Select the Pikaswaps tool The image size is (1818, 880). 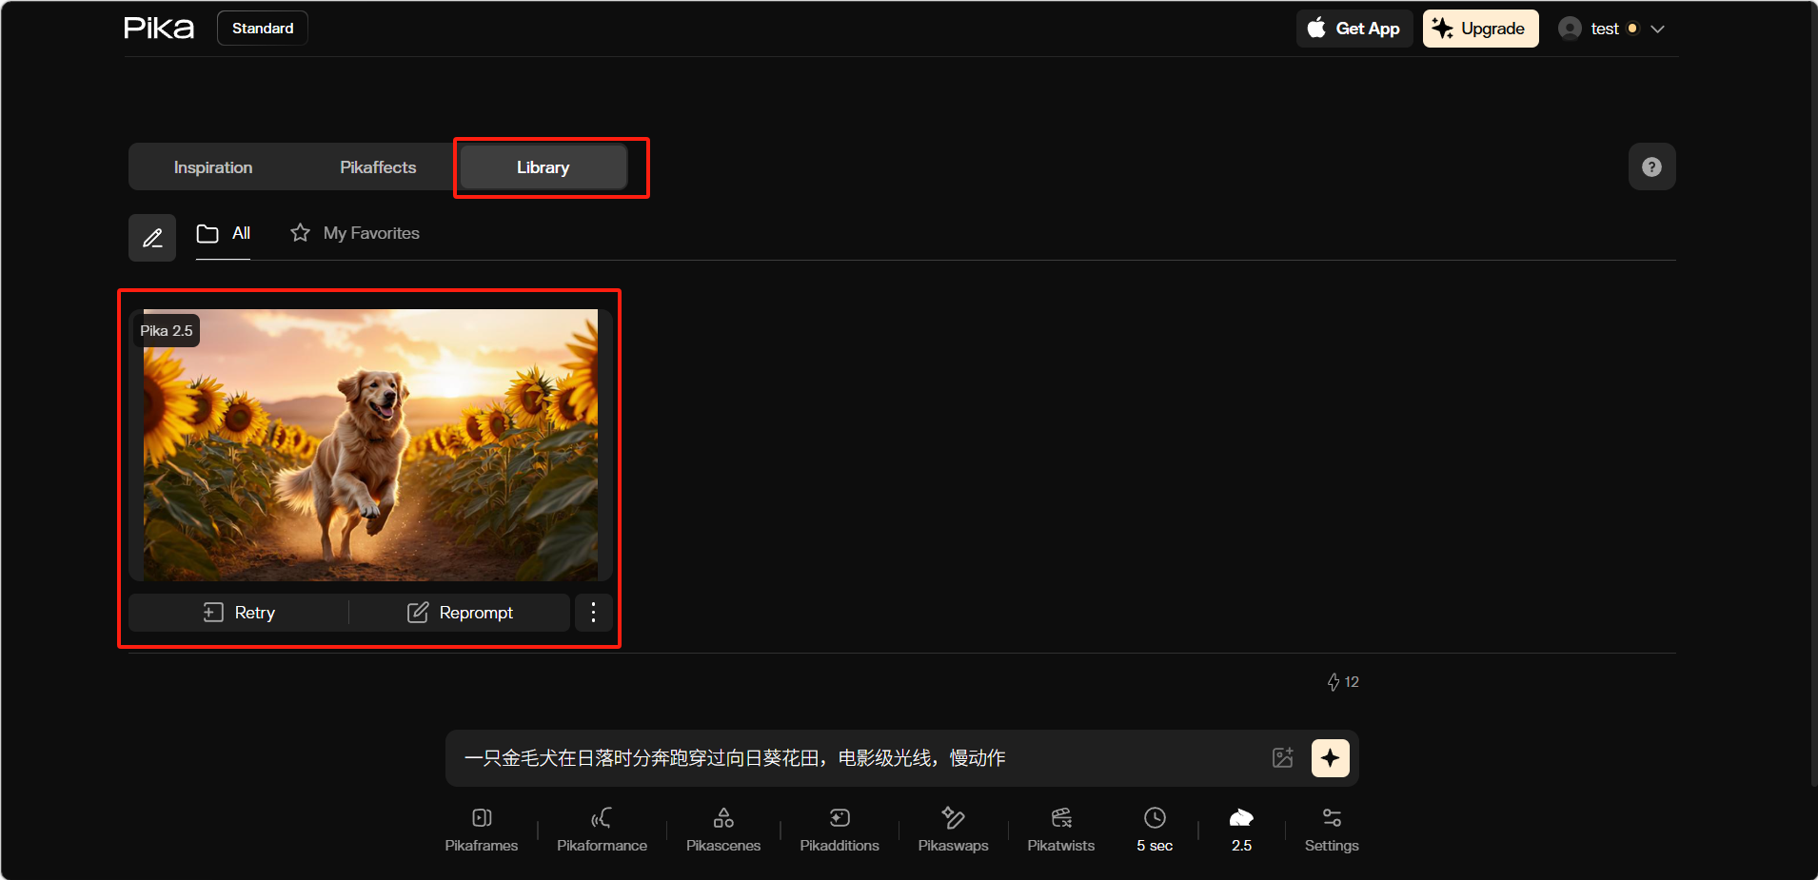point(953,829)
